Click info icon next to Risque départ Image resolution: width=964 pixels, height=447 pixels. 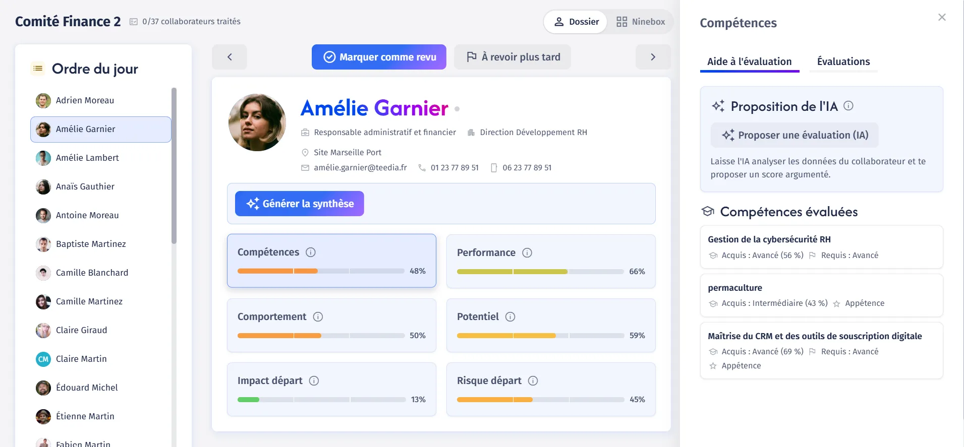[533, 380]
